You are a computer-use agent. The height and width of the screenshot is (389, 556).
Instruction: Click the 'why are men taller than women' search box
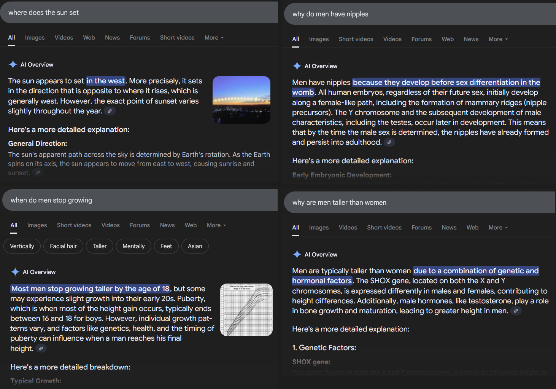coord(418,202)
